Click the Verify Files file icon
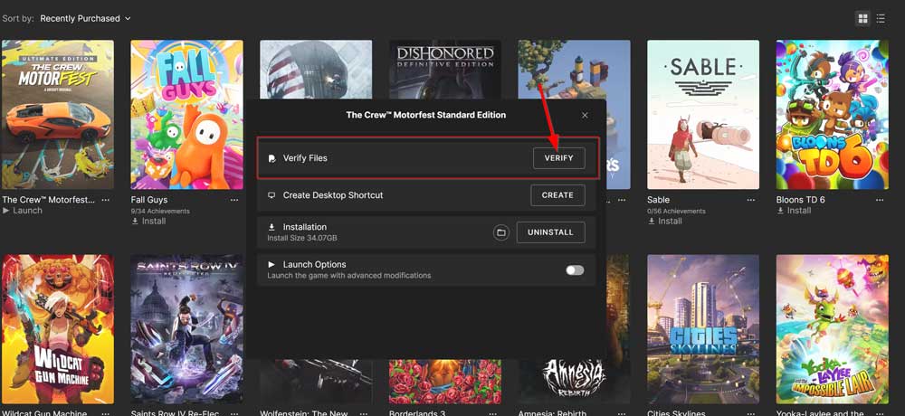This screenshot has width=905, height=416. pyautogui.click(x=271, y=158)
